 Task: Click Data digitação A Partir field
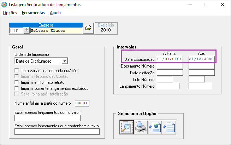pos(170,72)
